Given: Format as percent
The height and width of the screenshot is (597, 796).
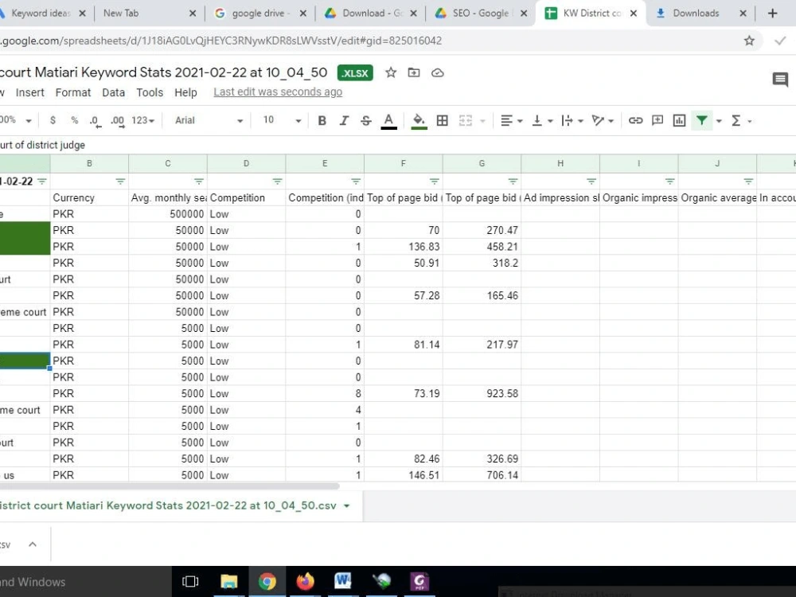Looking at the screenshot, I should pyautogui.click(x=75, y=120).
